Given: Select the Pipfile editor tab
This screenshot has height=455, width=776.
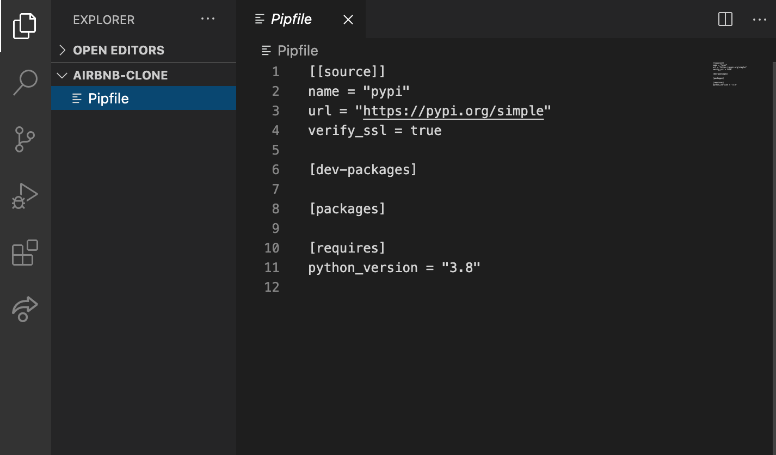Looking at the screenshot, I should point(301,19).
